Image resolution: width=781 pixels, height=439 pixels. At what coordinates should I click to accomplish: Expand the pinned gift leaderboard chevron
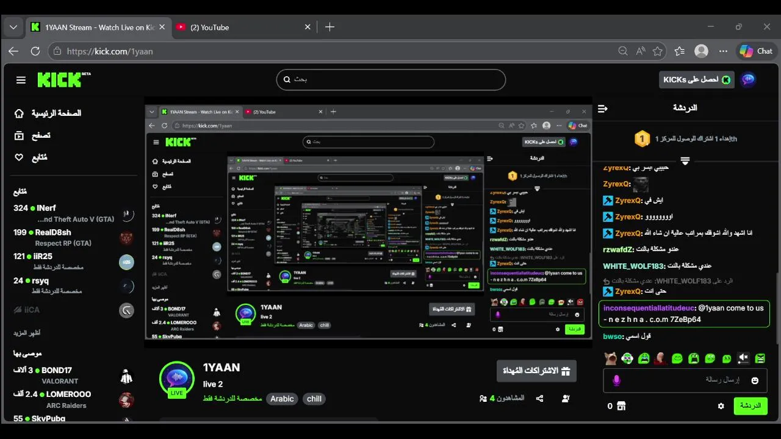click(685, 161)
